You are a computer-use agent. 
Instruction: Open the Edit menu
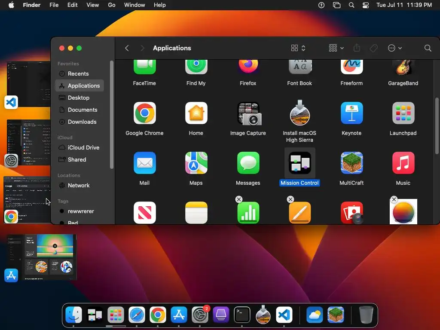(x=72, y=5)
